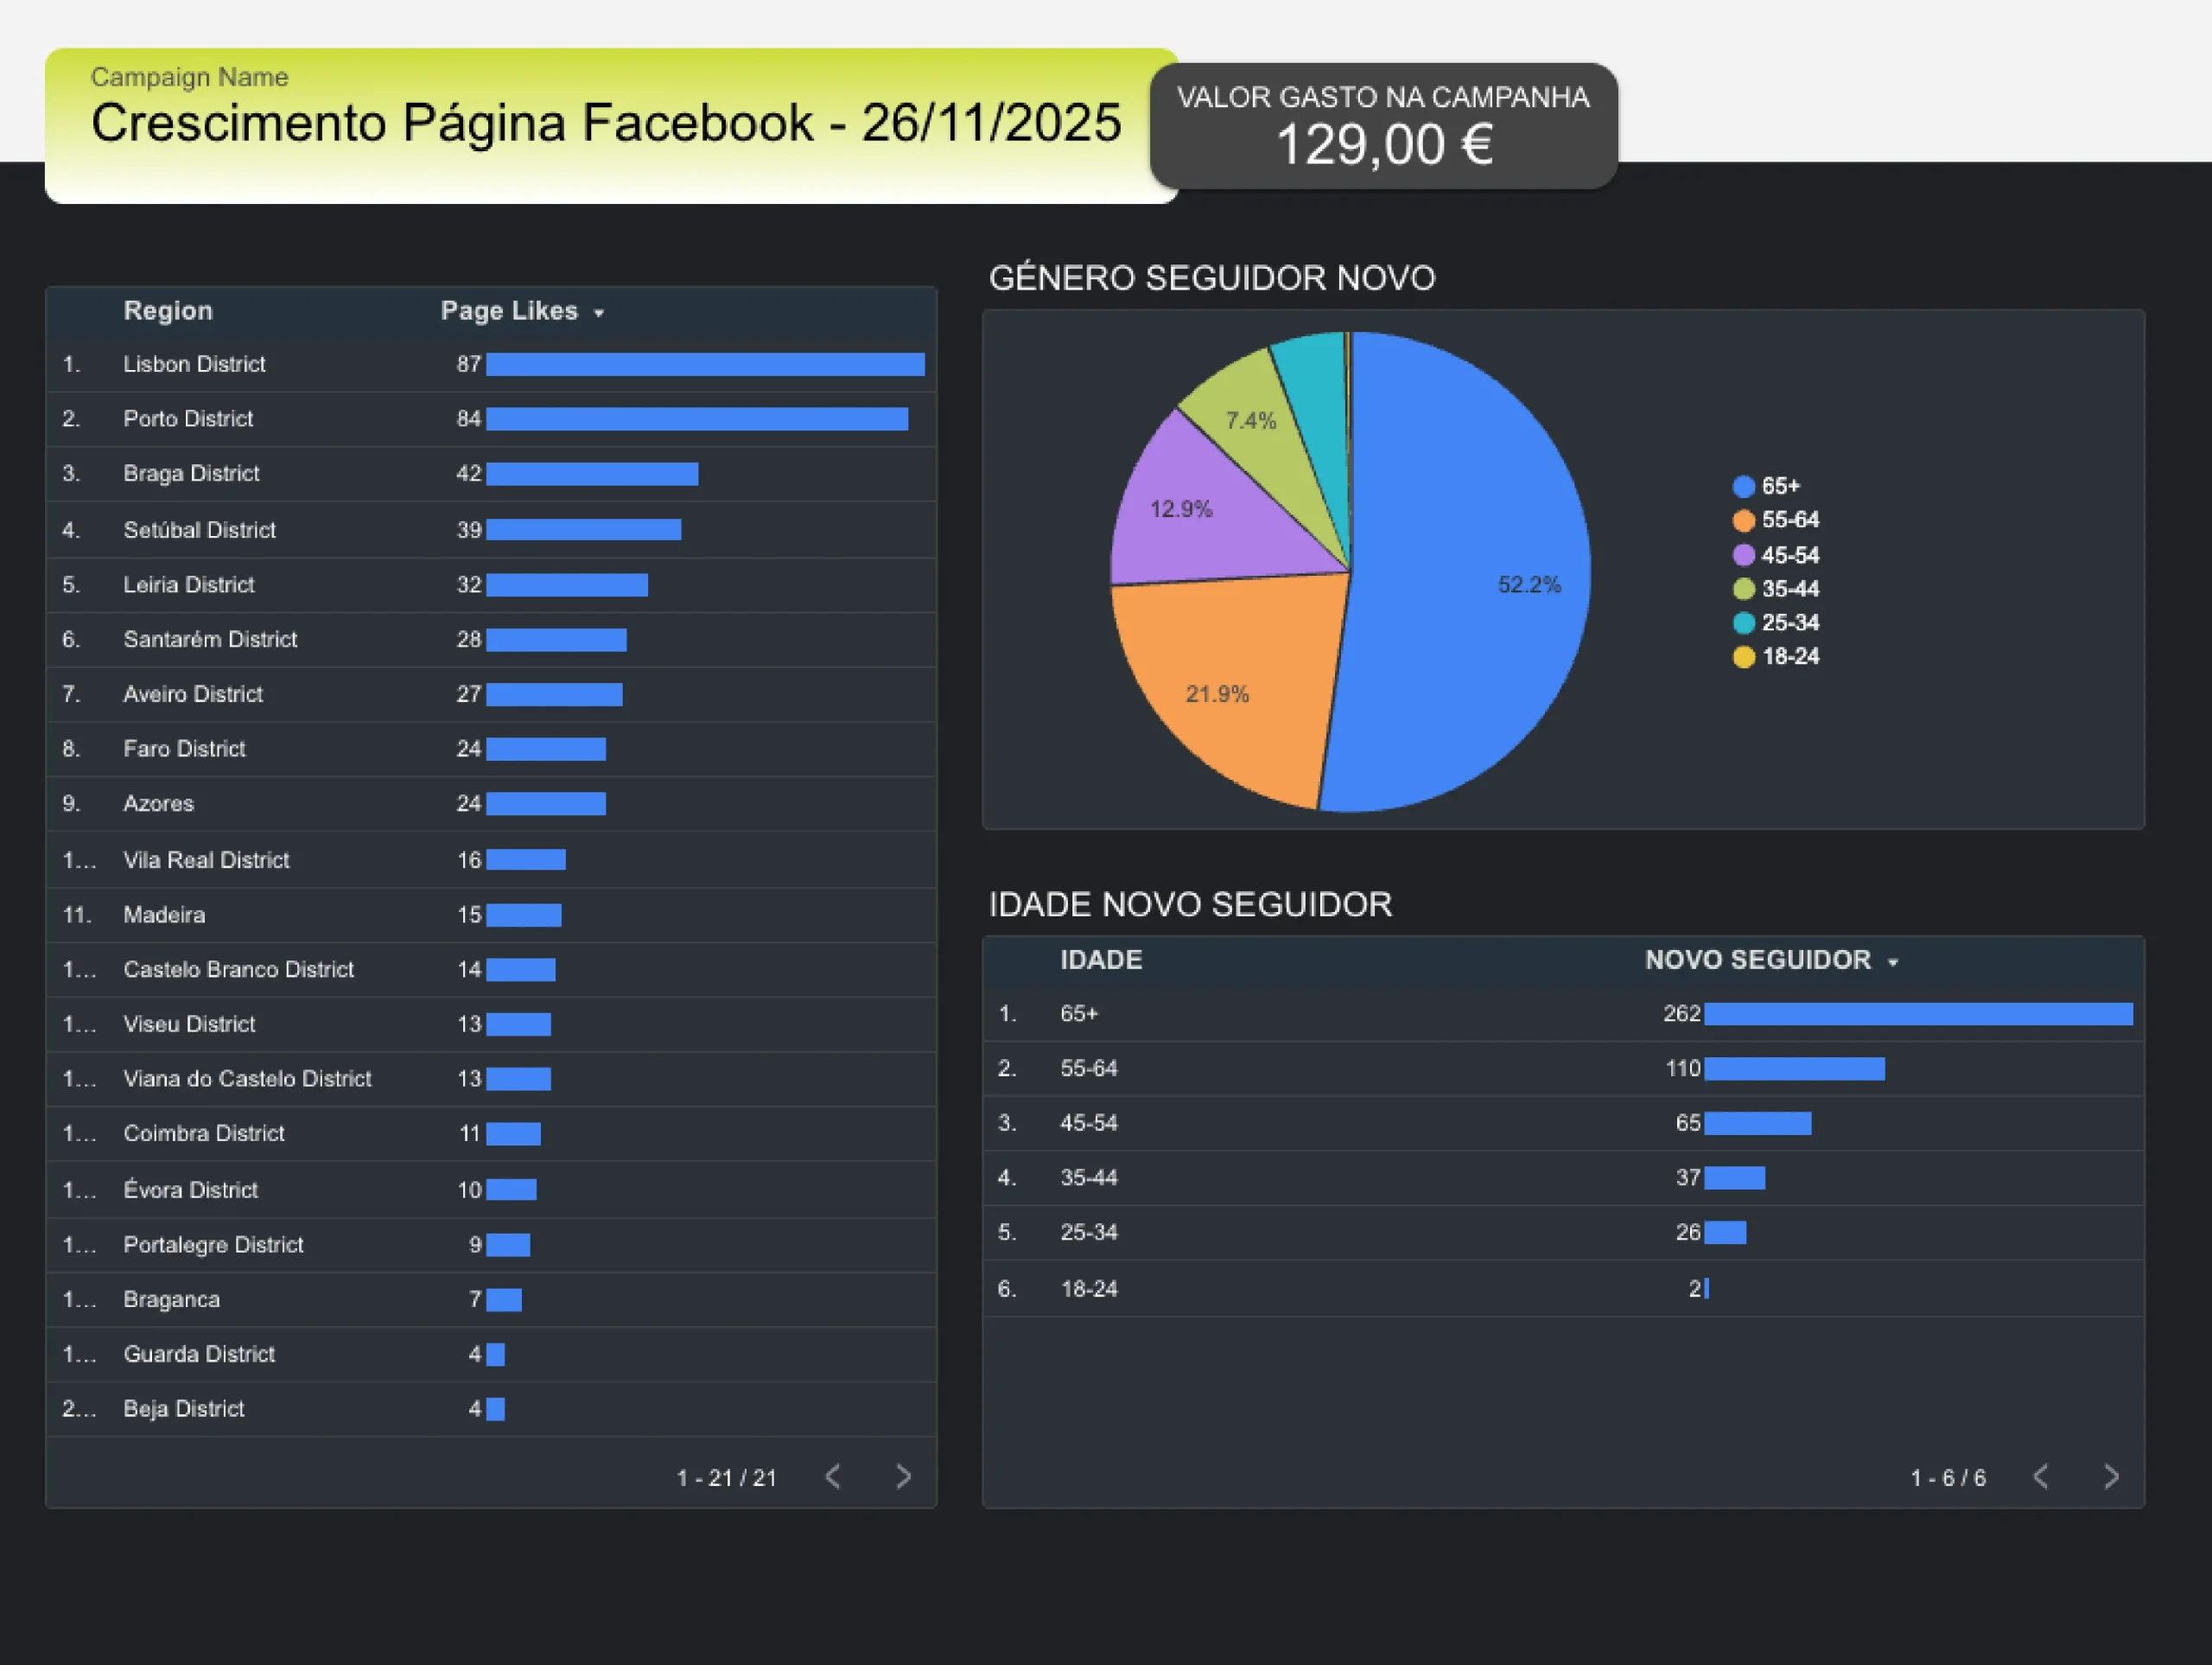Viewport: 2212px width, 1665px height.
Task: Select the Lisbon District row
Action: (194, 364)
